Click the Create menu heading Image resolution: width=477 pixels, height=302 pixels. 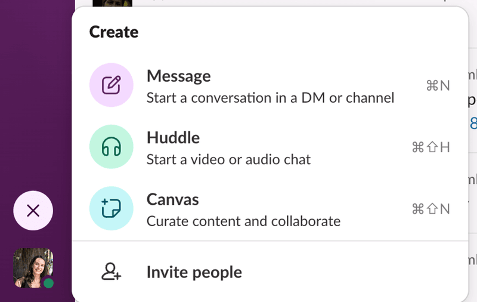click(x=114, y=32)
